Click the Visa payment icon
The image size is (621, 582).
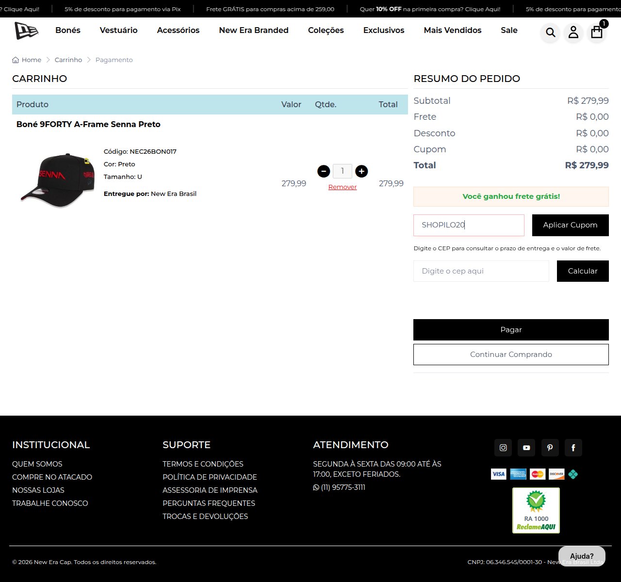498,474
